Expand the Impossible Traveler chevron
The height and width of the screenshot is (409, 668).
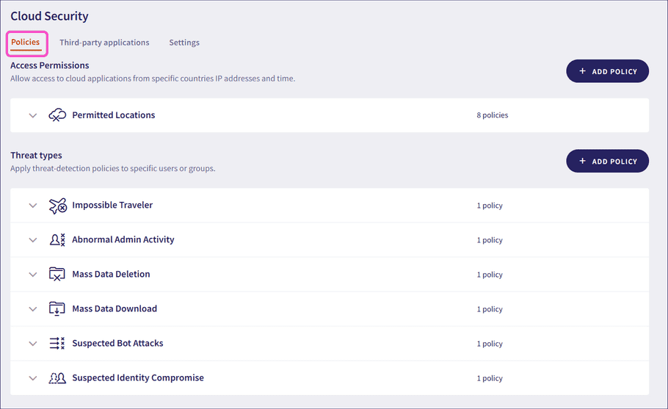tap(33, 206)
